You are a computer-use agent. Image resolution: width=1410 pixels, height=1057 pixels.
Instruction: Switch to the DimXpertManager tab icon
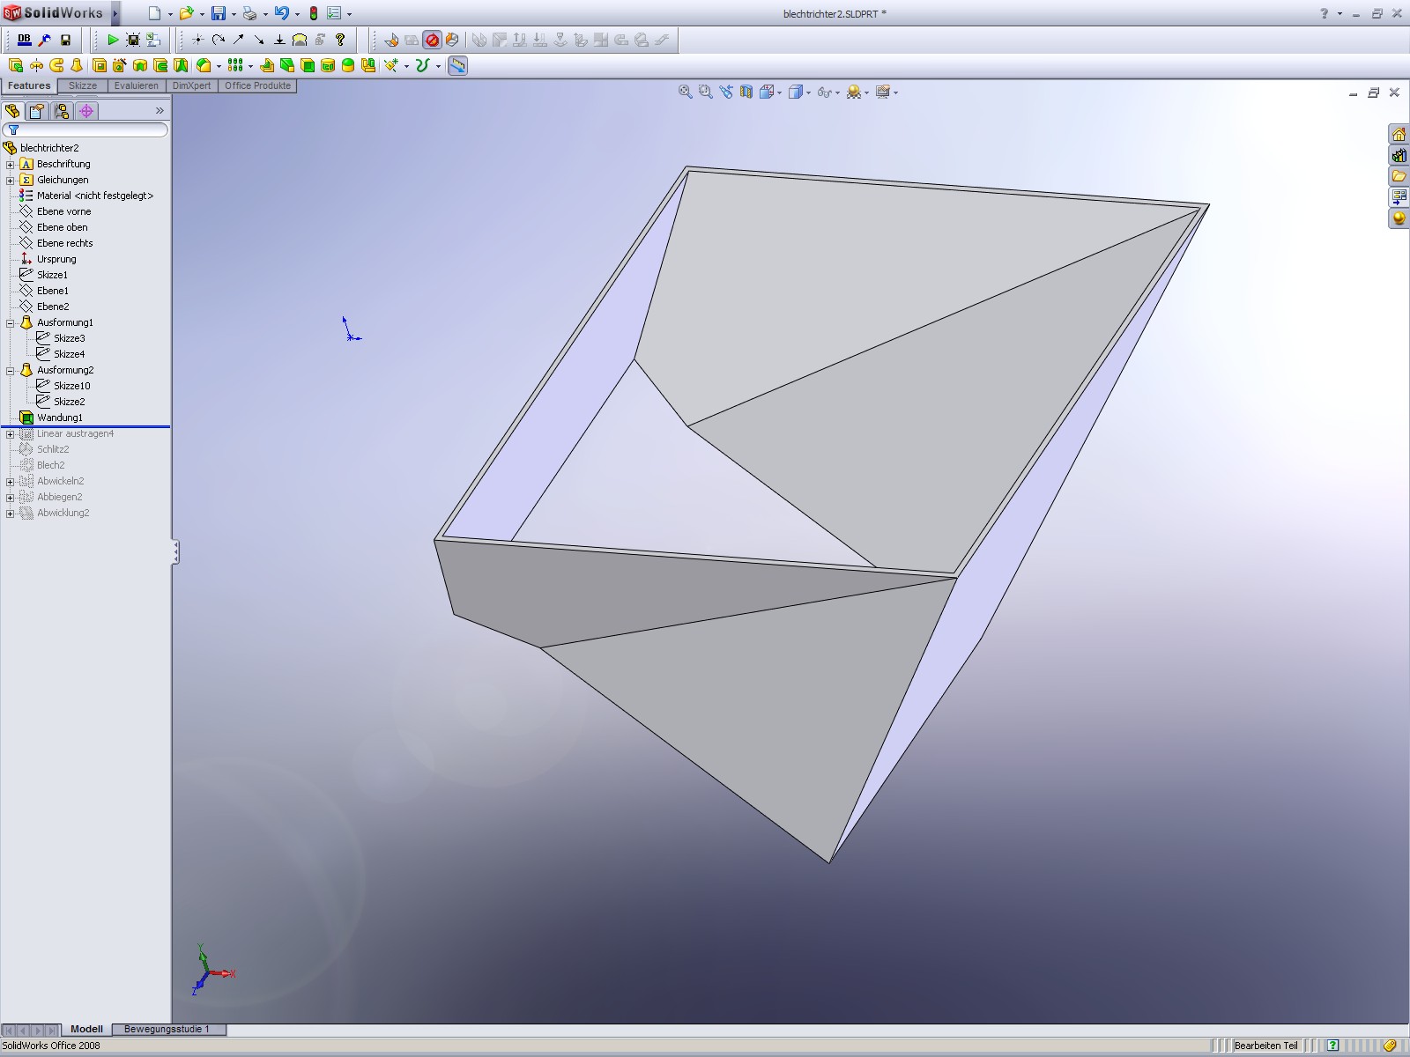pos(86,111)
